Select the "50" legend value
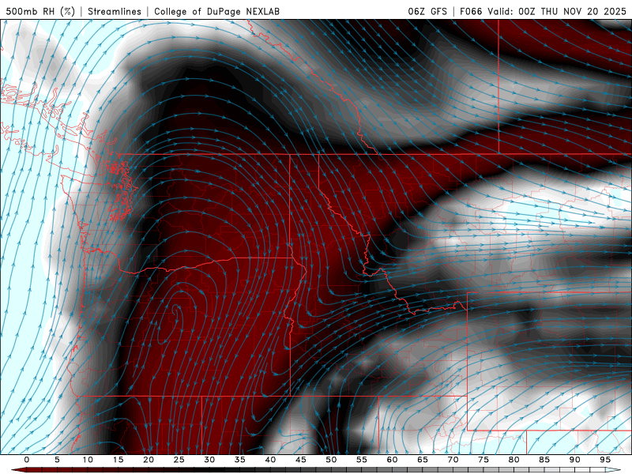The height and width of the screenshot is (474, 632). point(331,460)
